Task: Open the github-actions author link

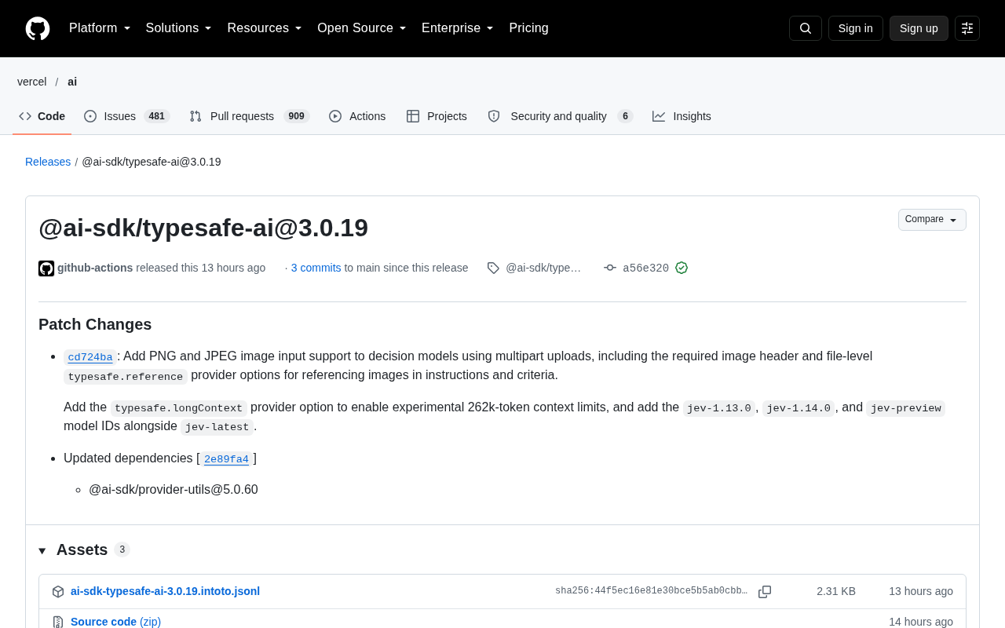Action: (x=95, y=268)
